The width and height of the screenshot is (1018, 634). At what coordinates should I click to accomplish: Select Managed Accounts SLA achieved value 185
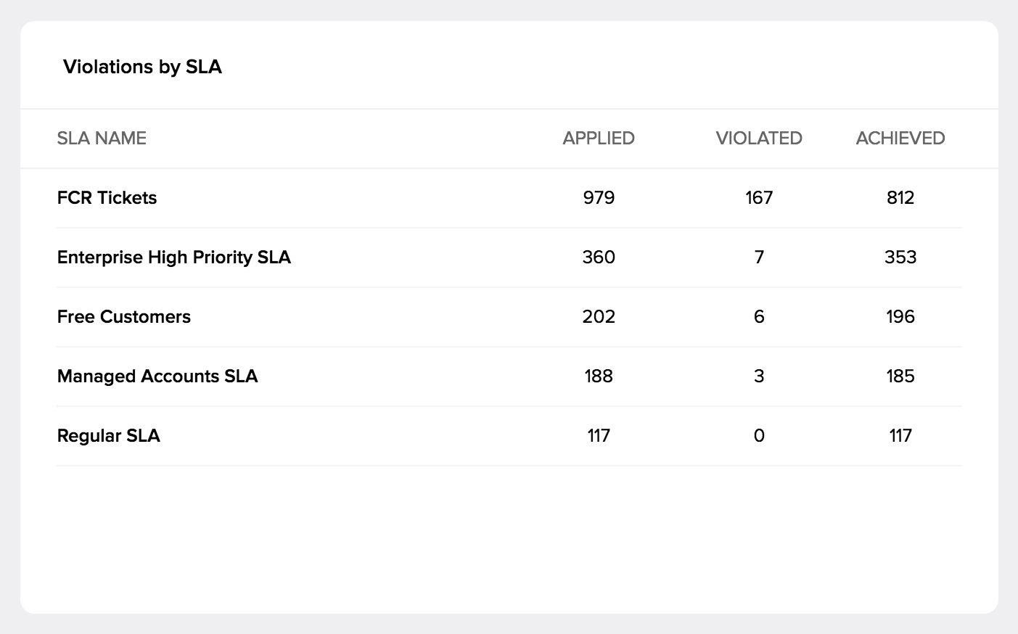tap(900, 376)
